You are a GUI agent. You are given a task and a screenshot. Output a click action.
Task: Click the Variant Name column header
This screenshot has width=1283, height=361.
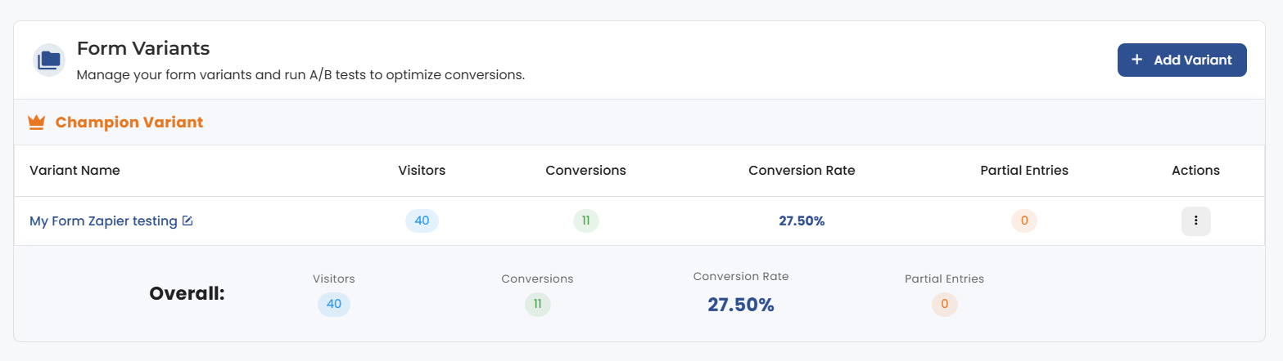tap(75, 171)
